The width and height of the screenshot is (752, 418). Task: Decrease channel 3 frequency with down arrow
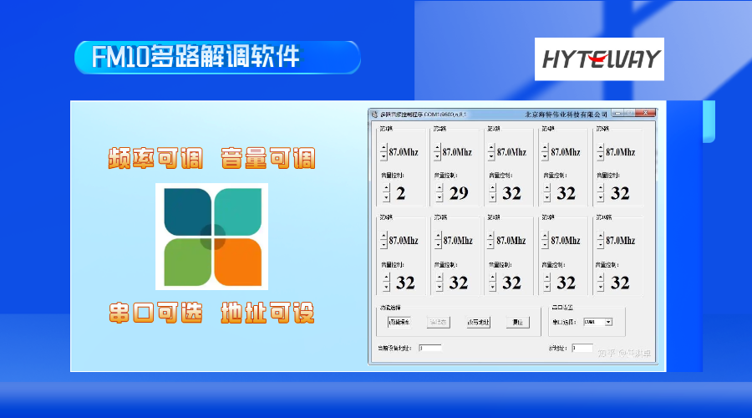click(x=492, y=157)
